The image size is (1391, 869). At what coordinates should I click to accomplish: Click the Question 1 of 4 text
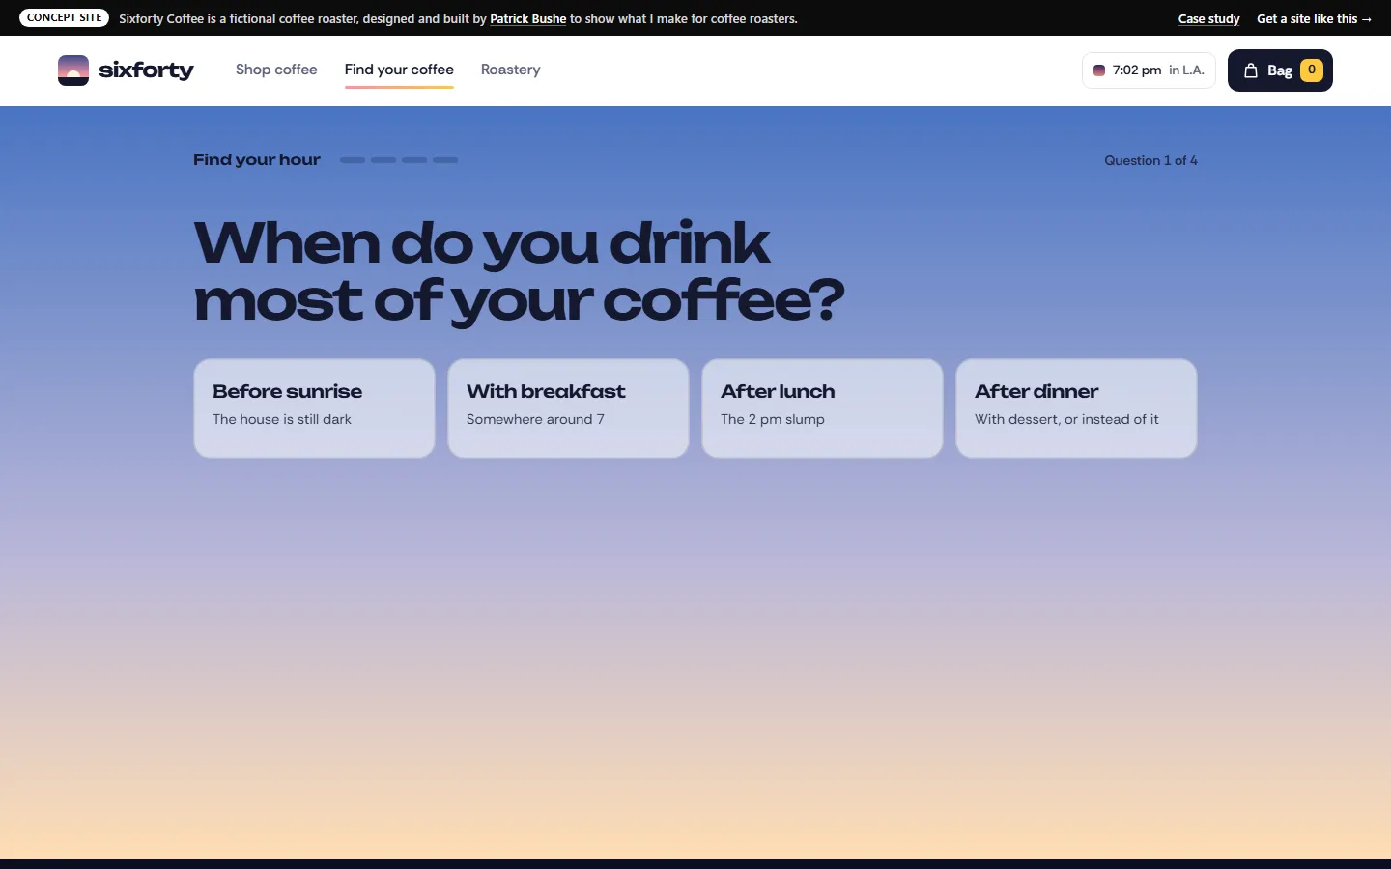(x=1150, y=160)
